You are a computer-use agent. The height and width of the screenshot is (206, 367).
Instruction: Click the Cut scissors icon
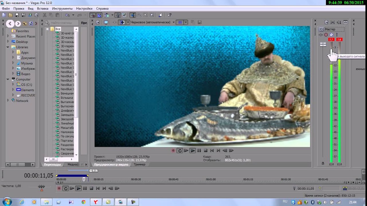pyautogui.click(x=45, y=15)
